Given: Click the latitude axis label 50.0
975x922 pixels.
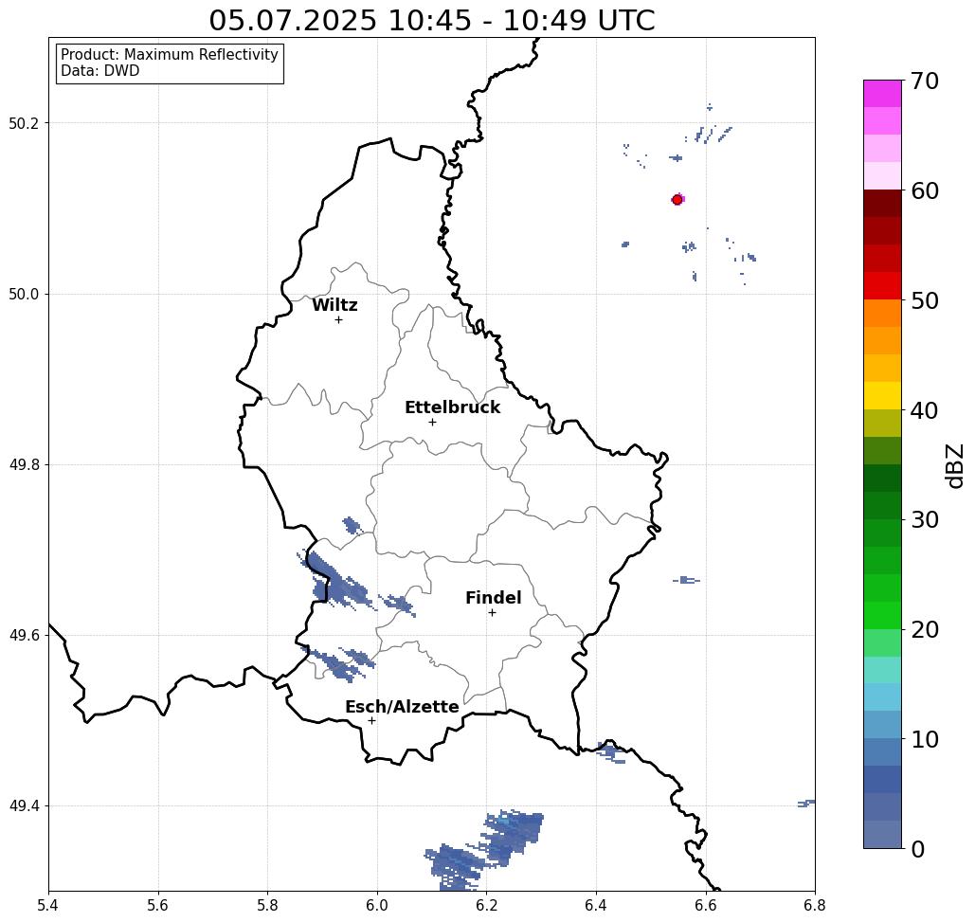Looking at the screenshot, I should click(x=24, y=294).
